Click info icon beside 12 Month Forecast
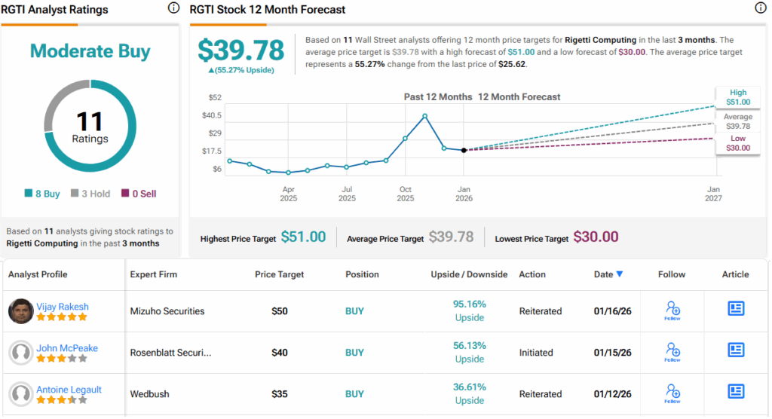 pos(760,8)
